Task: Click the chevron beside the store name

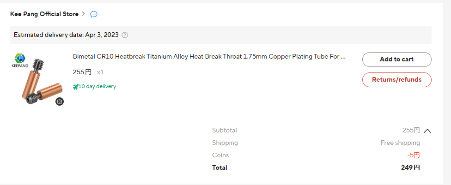Action: pyautogui.click(x=83, y=14)
